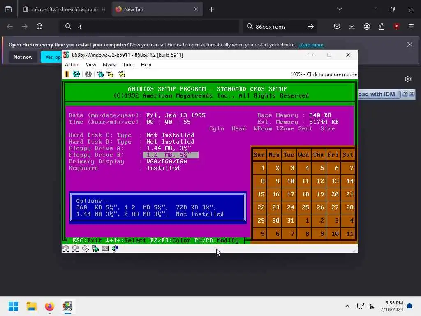Open the new tab page personalize gear icon
The width and height of the screenshot is (421, 316).
[408, 79]
